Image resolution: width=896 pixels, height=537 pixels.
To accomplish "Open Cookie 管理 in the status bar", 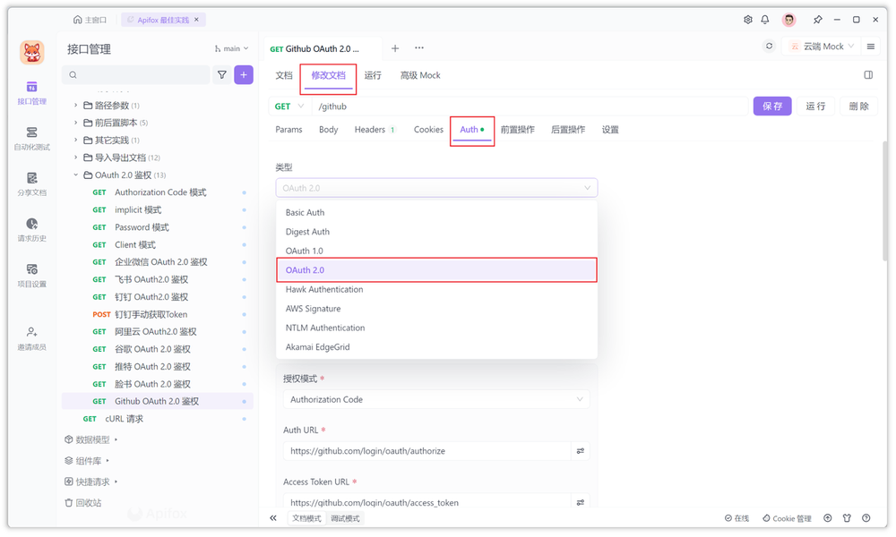I will click(x=787, y=517).
